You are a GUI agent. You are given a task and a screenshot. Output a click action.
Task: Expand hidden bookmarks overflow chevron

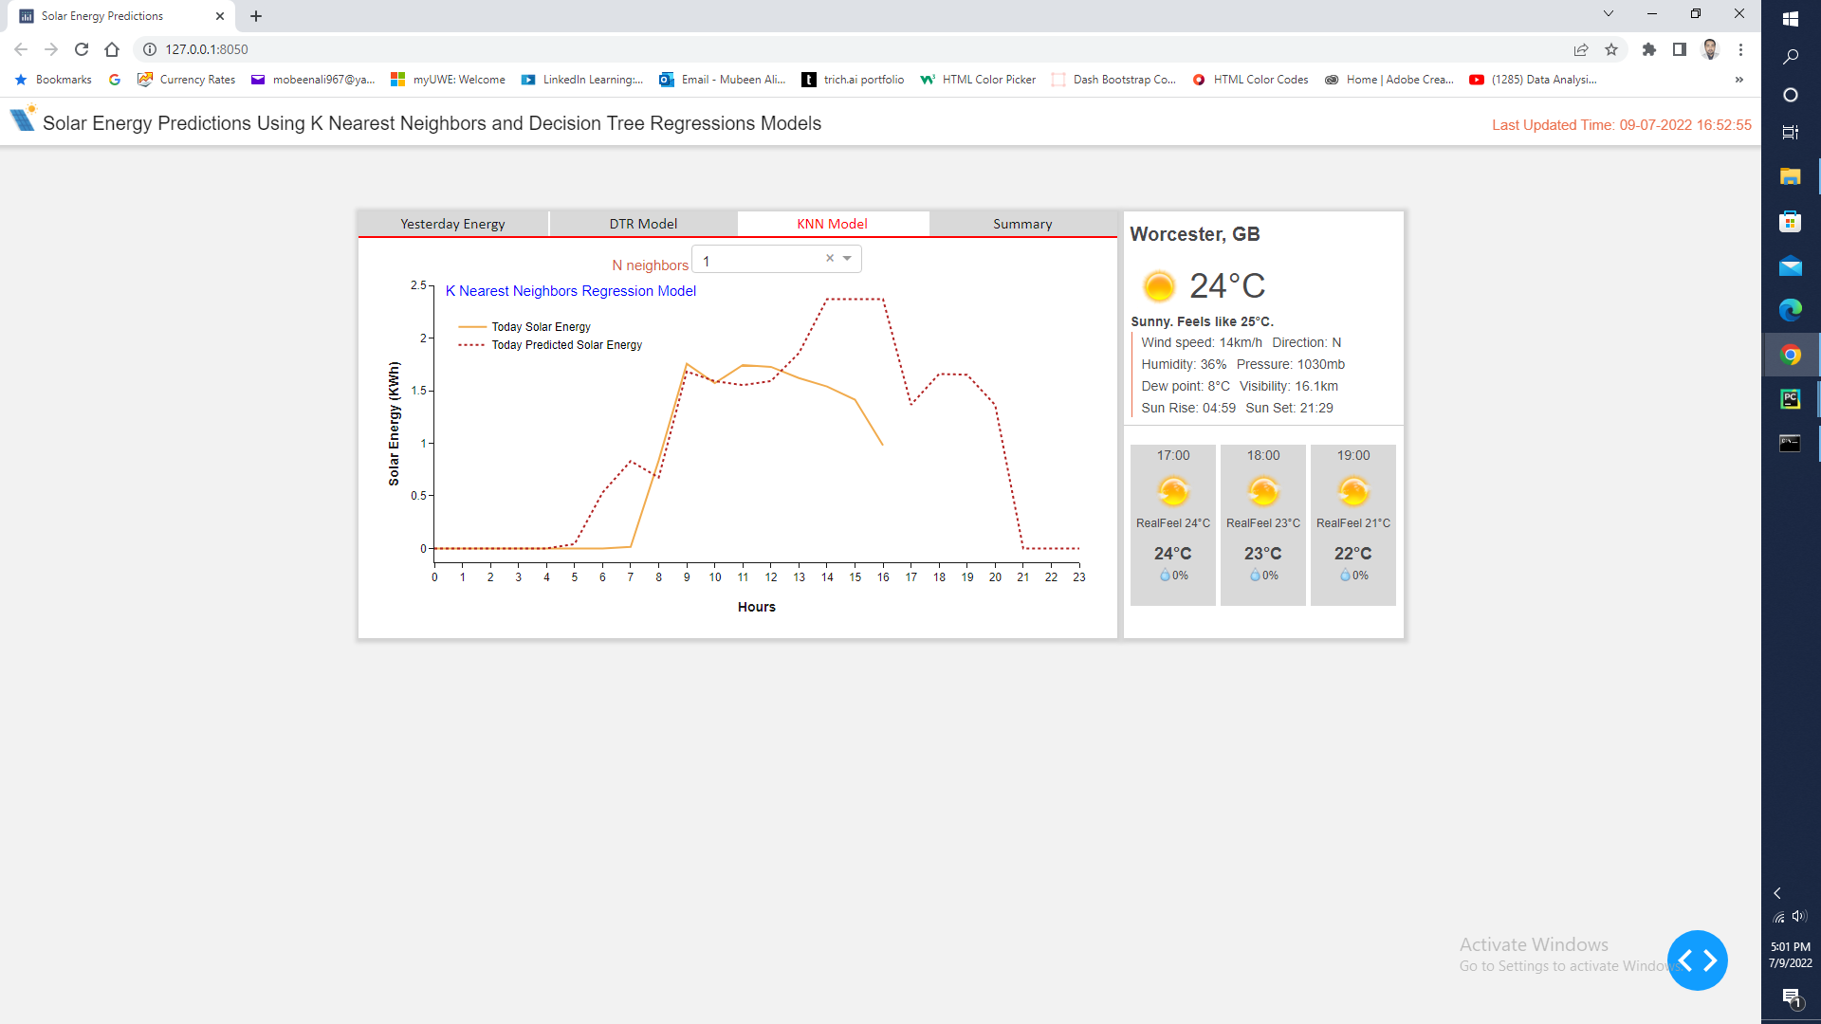tap(1738, 80)
